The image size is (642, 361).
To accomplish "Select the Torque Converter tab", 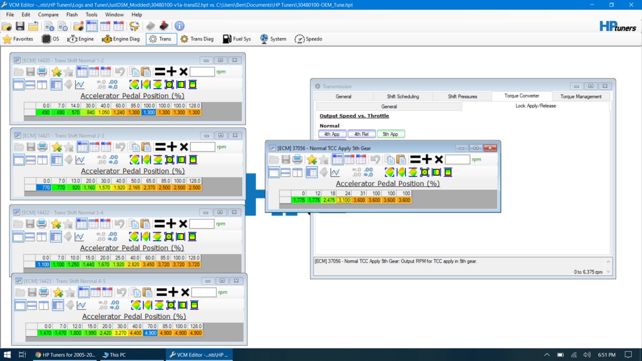I will click(522, 96).
